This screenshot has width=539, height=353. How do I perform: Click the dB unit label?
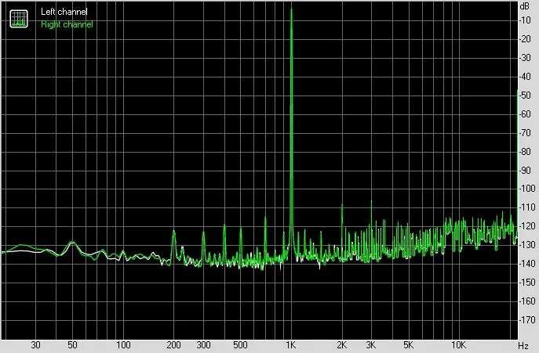[x=525, y=5]
